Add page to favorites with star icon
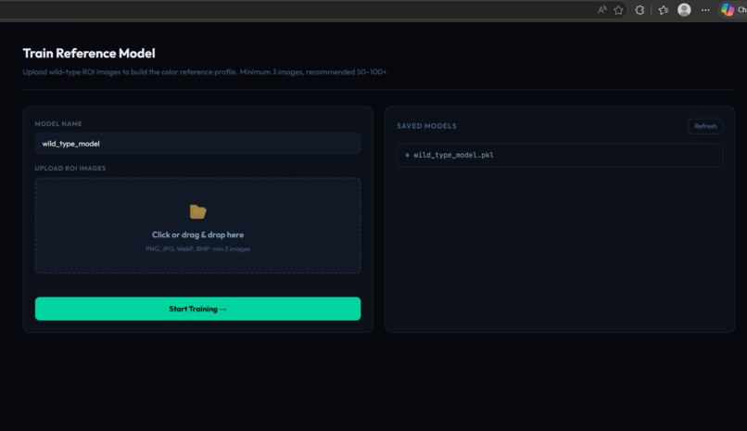 (618, 10)
